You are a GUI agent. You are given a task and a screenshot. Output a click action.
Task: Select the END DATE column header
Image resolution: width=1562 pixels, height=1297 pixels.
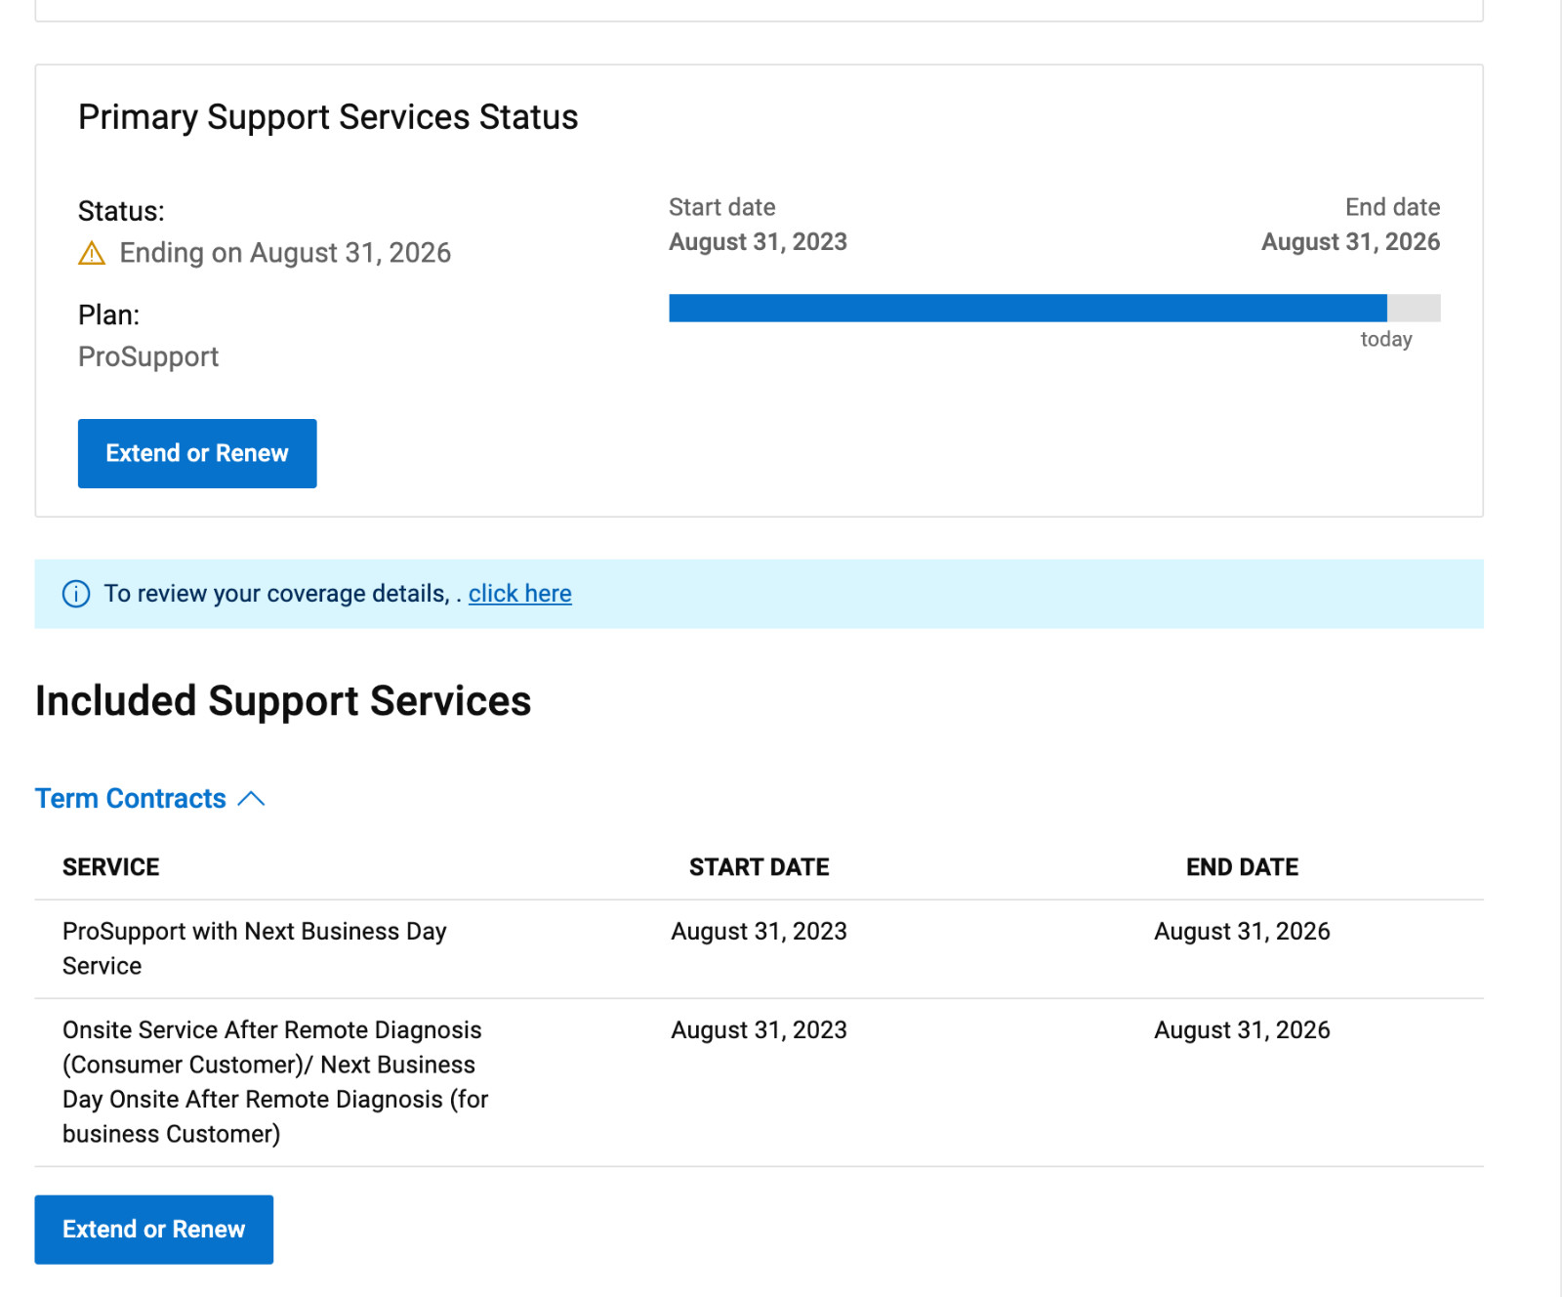tap(1243, 867)
